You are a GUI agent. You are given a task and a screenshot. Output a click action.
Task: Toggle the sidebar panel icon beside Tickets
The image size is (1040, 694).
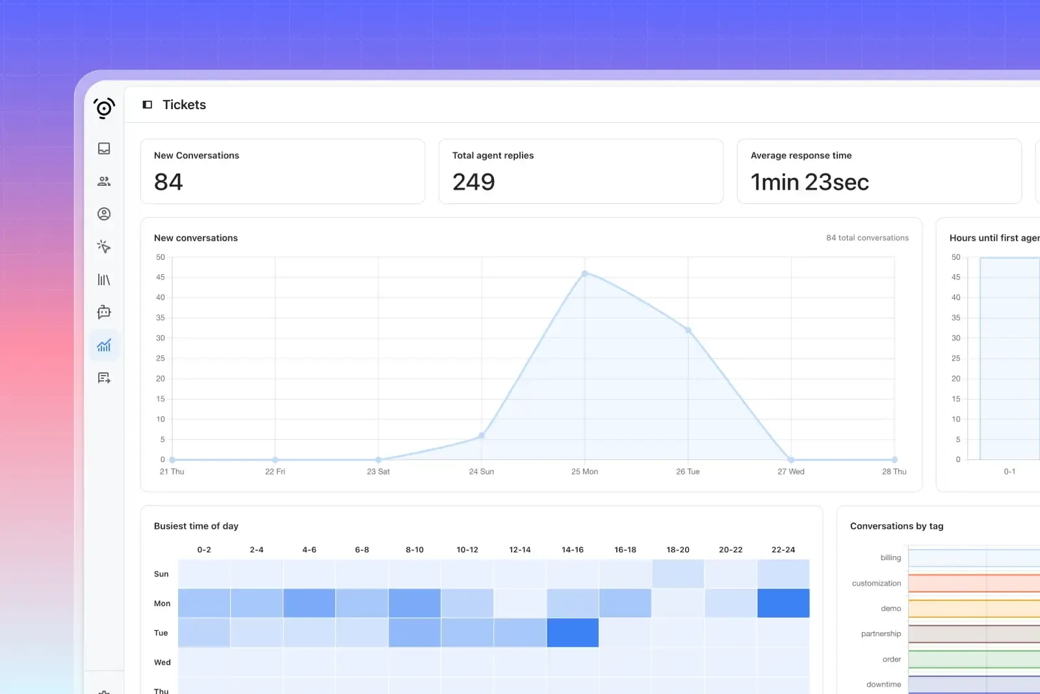(x=148, y=105)
